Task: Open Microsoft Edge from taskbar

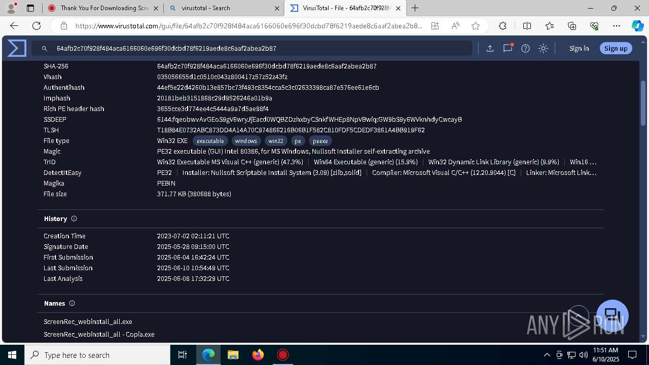Action: point(208,355)
